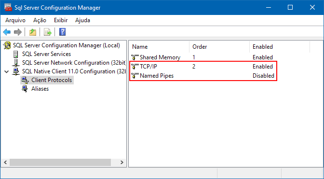
Task: Open the Arquivo menu
Action: click(15, 20)
